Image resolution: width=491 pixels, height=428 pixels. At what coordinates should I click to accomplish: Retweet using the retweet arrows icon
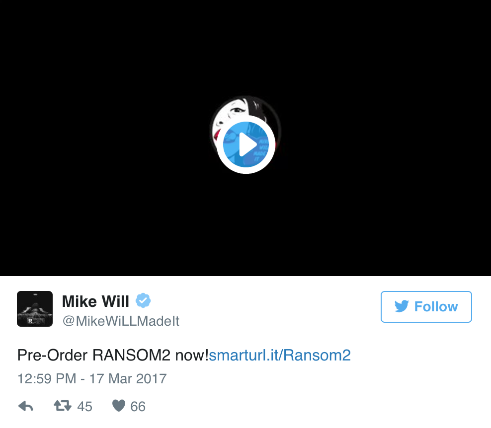[x=63, y=406]
